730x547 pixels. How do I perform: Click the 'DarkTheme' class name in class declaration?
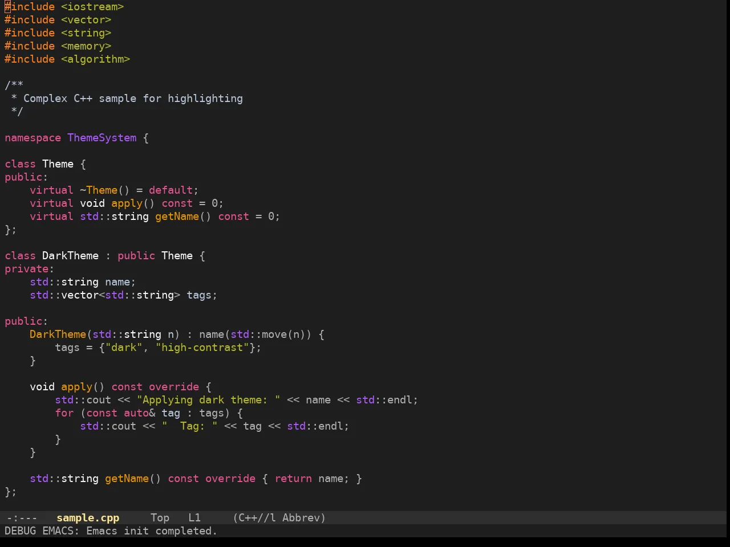click(70, 256)
